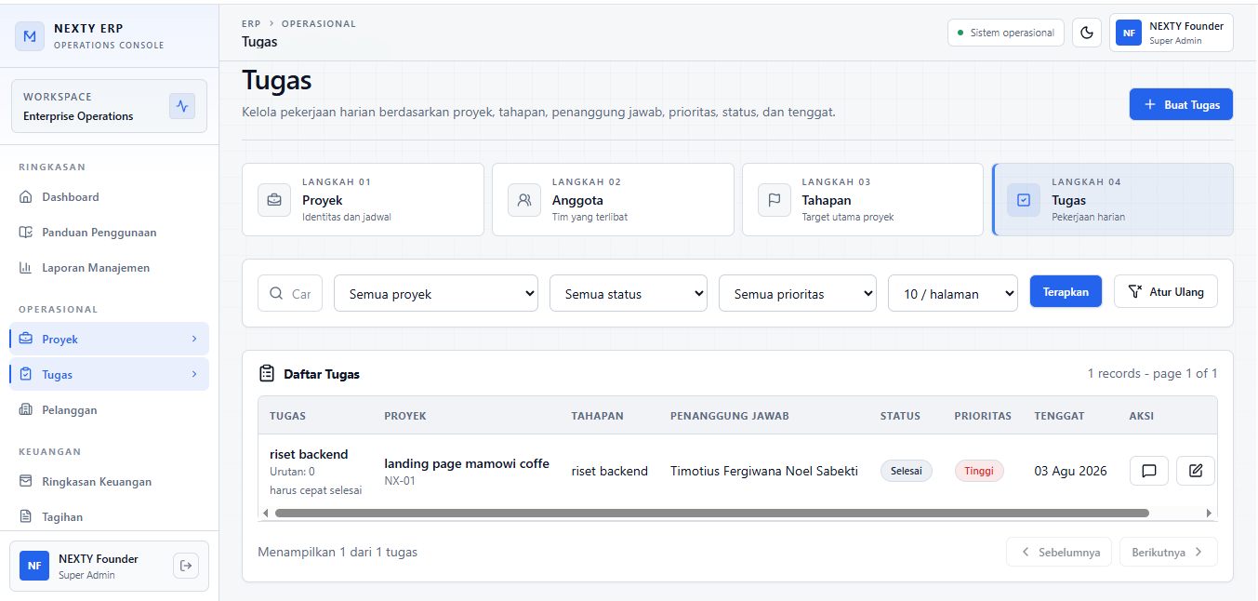1258x601 pixels.
Task: Expand the Proyek sidebar chevron
Action: point(194,339)
